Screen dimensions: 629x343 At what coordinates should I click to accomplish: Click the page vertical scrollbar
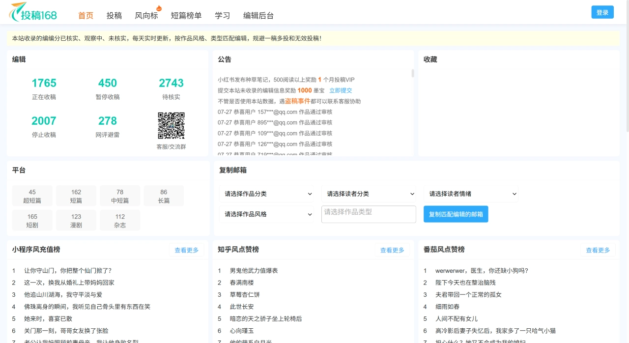pos(627,66)
